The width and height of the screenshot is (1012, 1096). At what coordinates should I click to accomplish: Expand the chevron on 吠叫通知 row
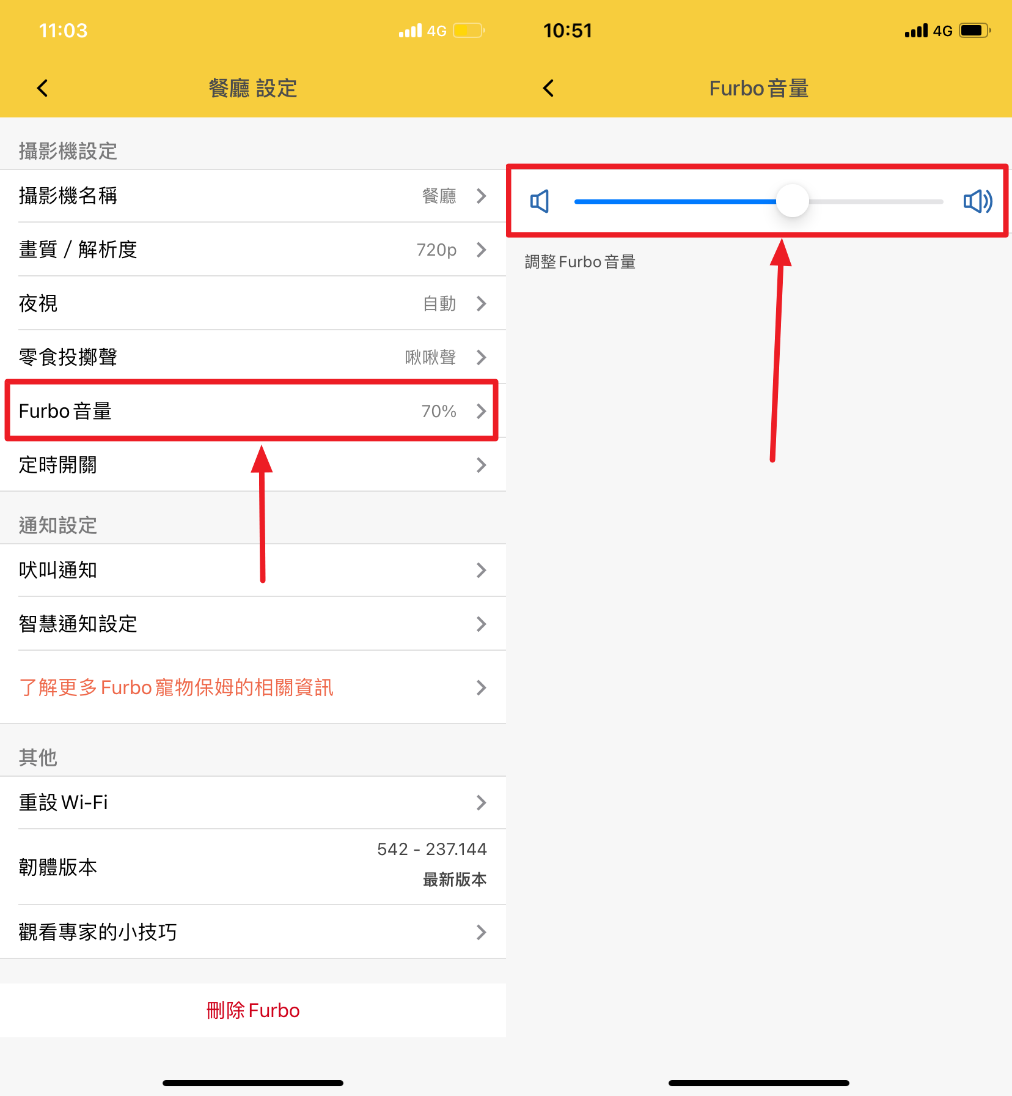click(482, 570)
